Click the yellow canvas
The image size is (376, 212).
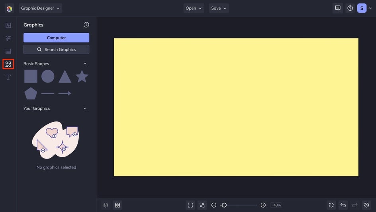[236, 107]
